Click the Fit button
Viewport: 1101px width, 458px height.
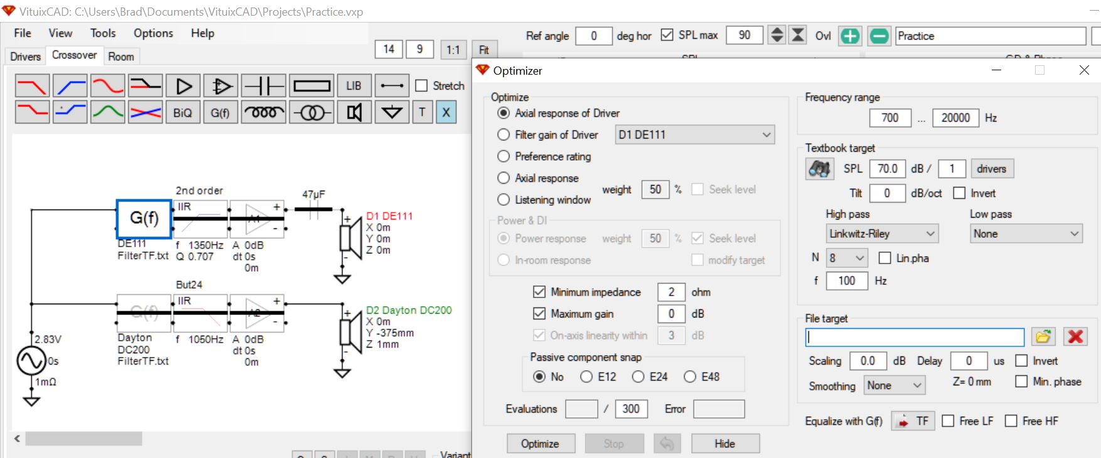click(484, 50)
